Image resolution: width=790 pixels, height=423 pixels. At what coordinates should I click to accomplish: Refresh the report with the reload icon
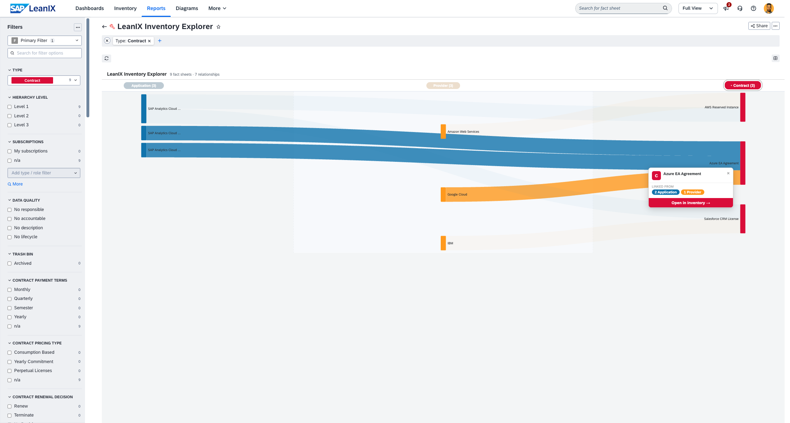pyautogui.click(x=107, y=58)
